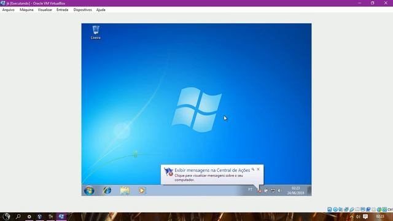This screenshot has width=393, height=221.
Task: Select the highlighted running VM taskbar icon
Action: (61, 217)
